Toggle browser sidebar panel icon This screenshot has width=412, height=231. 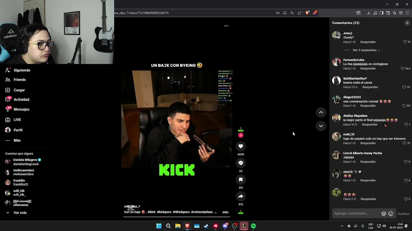[381, 13]
